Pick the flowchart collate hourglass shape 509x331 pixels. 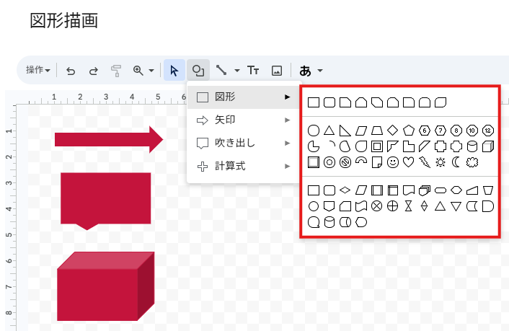409,206
